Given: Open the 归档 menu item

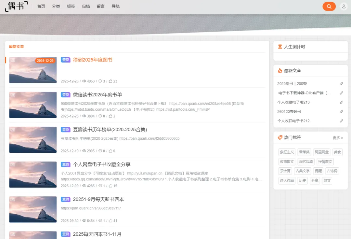Looking at the screenshot, I should pos(86,6).
